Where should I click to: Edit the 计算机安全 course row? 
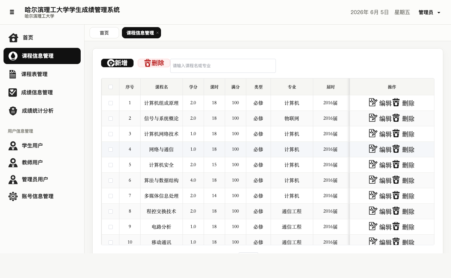[380, 165]
